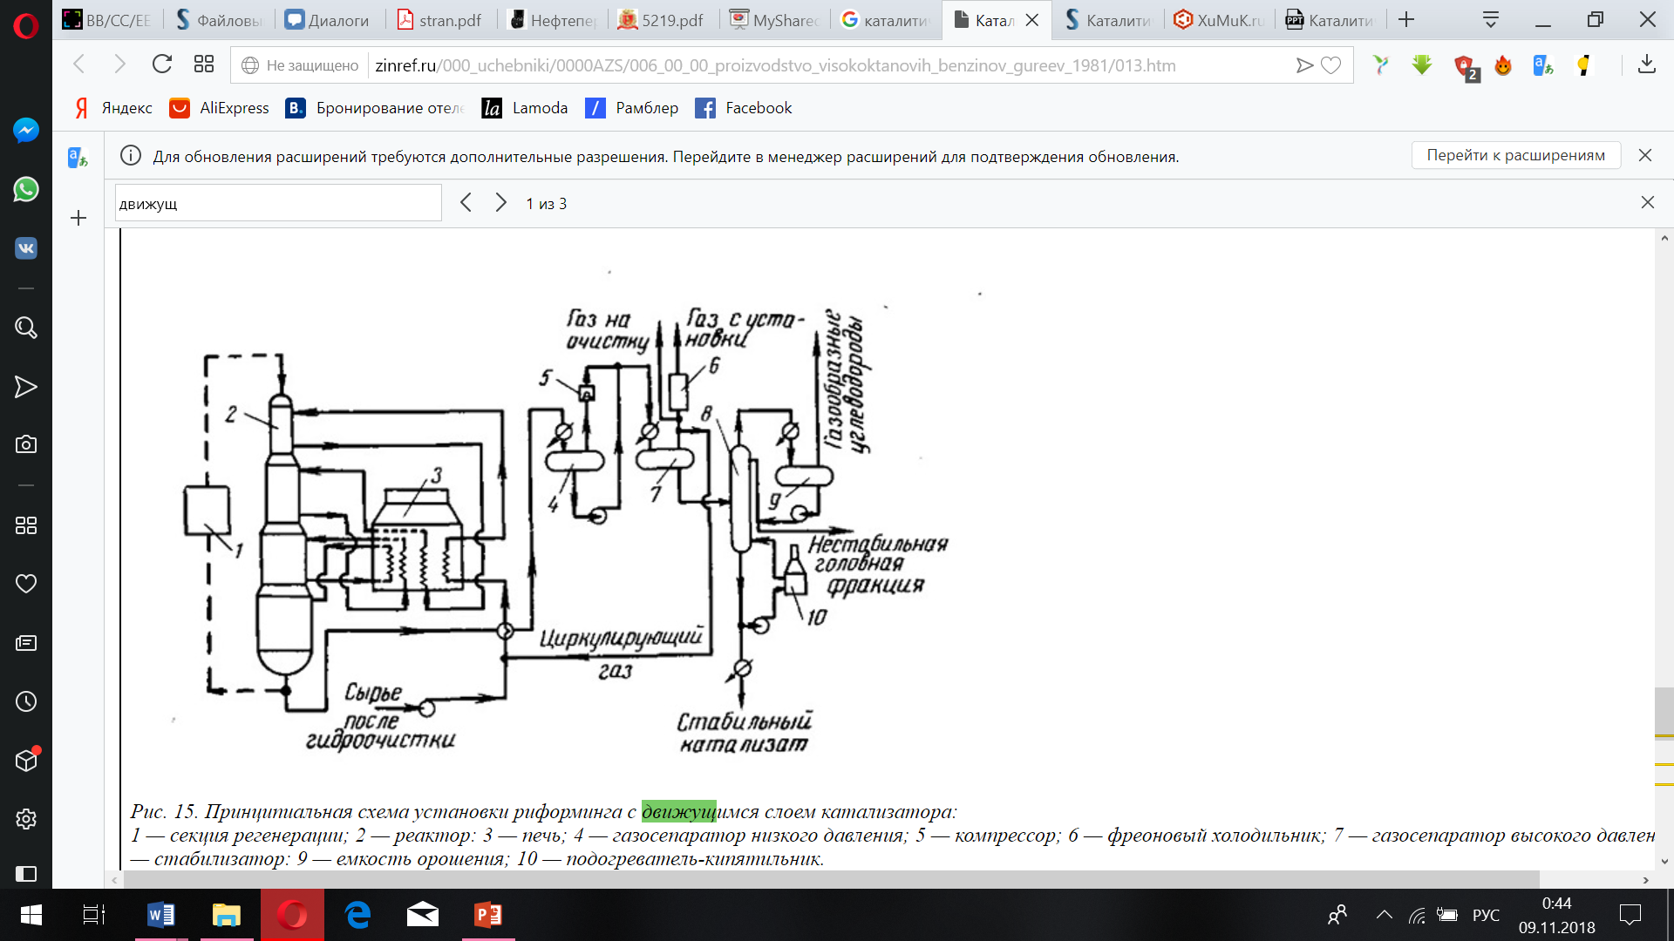Toggle the sidebar panel visibility button

click(26, 873)
